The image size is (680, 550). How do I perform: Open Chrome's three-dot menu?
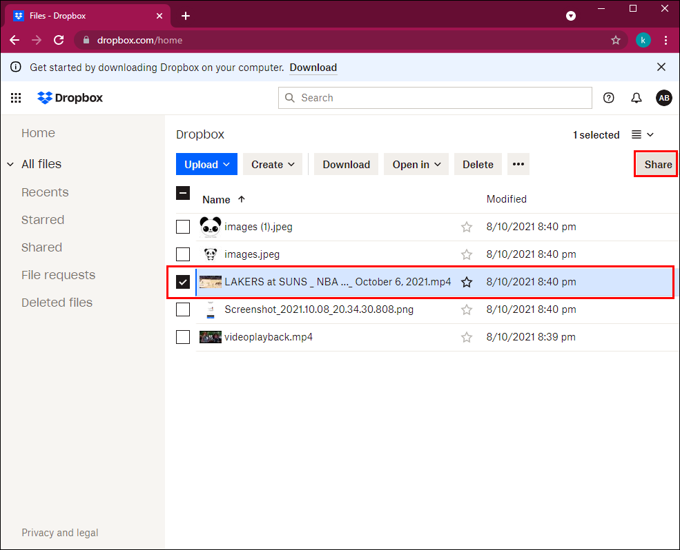pyautogui.click(x=666, y=40)
